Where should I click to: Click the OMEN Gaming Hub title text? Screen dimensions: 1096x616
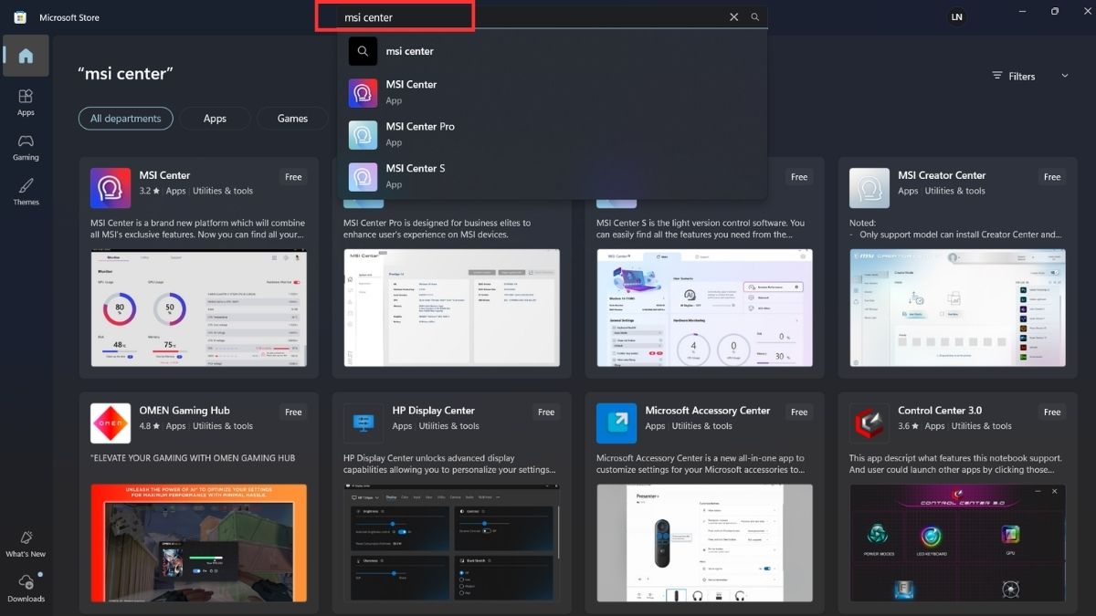pyautogui.click(x=184, y=411)
